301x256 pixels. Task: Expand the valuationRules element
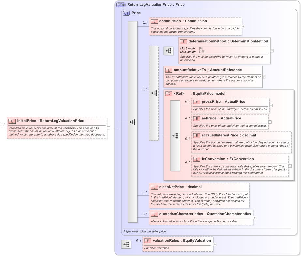pos(215,244)
